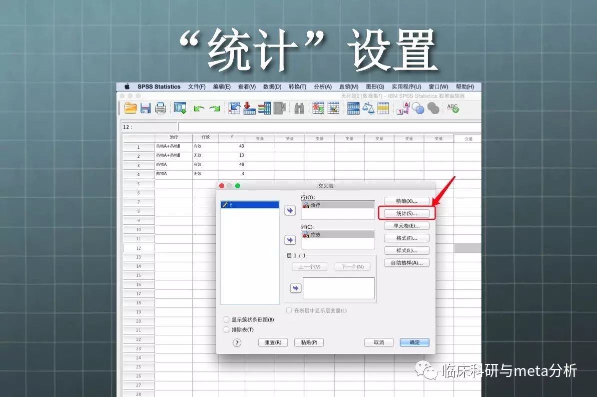Click the binoculars find icon
The height and width of the screenshot is (397, 597).
click(x=299, y=109)
